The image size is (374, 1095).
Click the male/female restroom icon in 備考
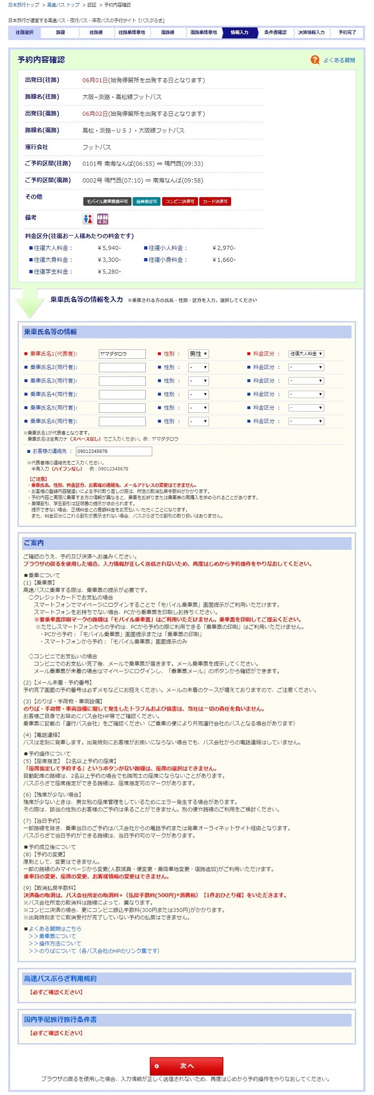pos(88,220)
